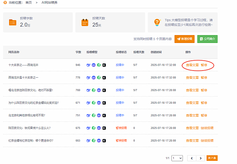Click the black Kimi K icon in the 946-word row
Screen dimensions: 237x164
click(104, 65)
